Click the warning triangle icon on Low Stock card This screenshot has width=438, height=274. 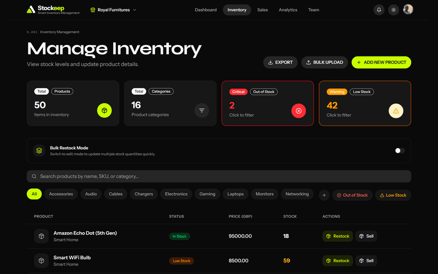click(396, 111)
